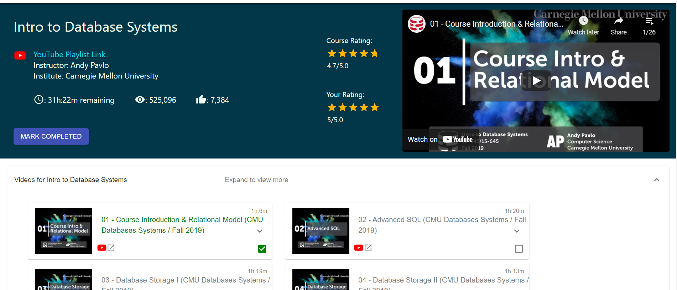
Task: Uncheck completed checkbox for video 01
Action: pos(262,249)
